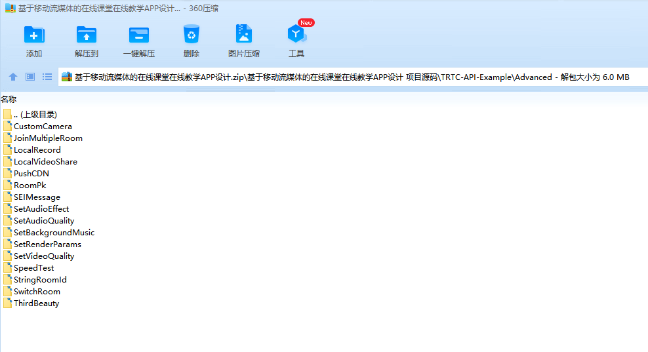Select the LocalRecord folder
Screen dimensions: 648x352
pyautogui.click(x=32, y=150)
